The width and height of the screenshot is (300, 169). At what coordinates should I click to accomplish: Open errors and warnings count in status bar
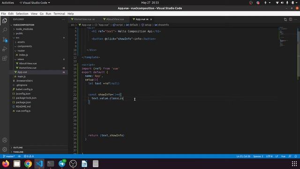pyautogui.click(x=29, y=156)
